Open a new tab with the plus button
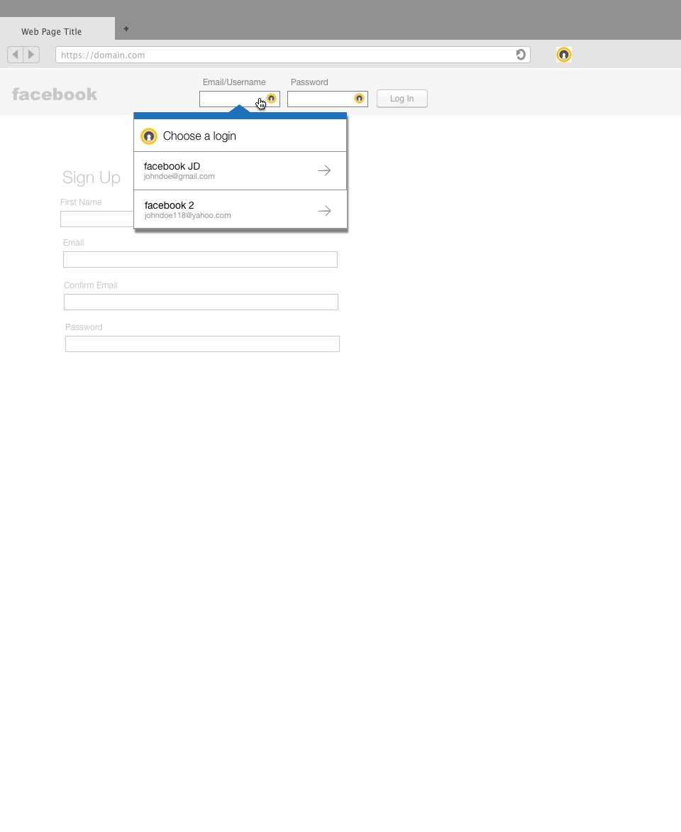Screen dimensions: 681x832 click(126, 29)
